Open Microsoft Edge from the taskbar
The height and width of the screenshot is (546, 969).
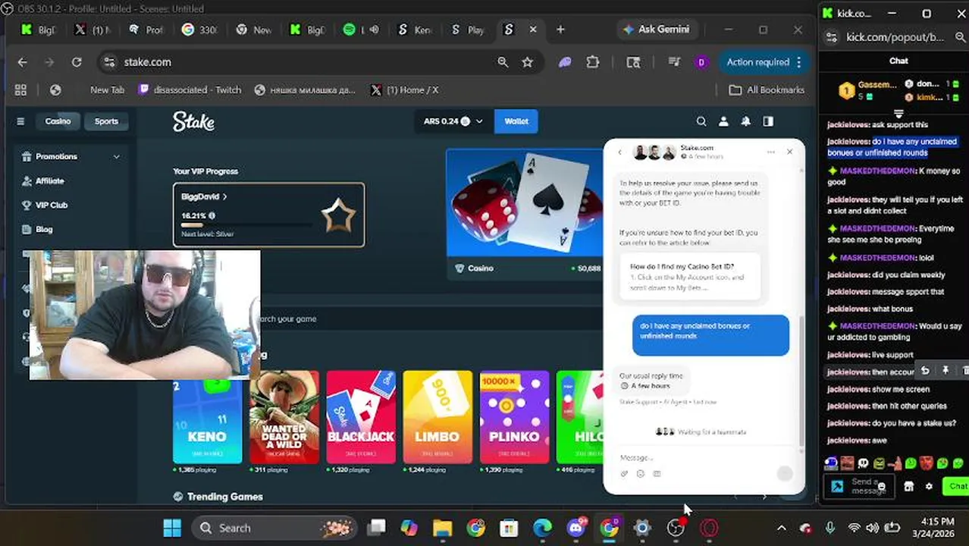tap(543, 528)
